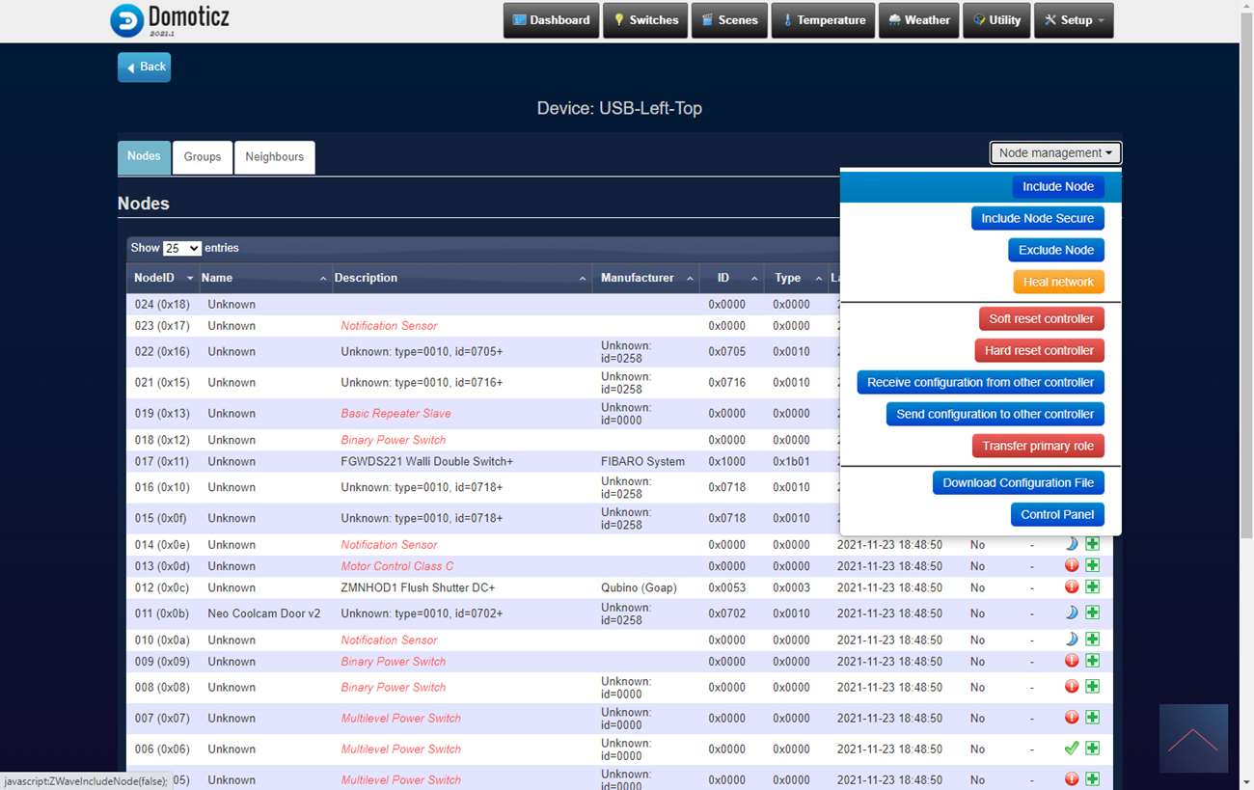Switch to the Neighbours tab
The width and height of the screenshot is (1254, 790).
tap(274, 157)
